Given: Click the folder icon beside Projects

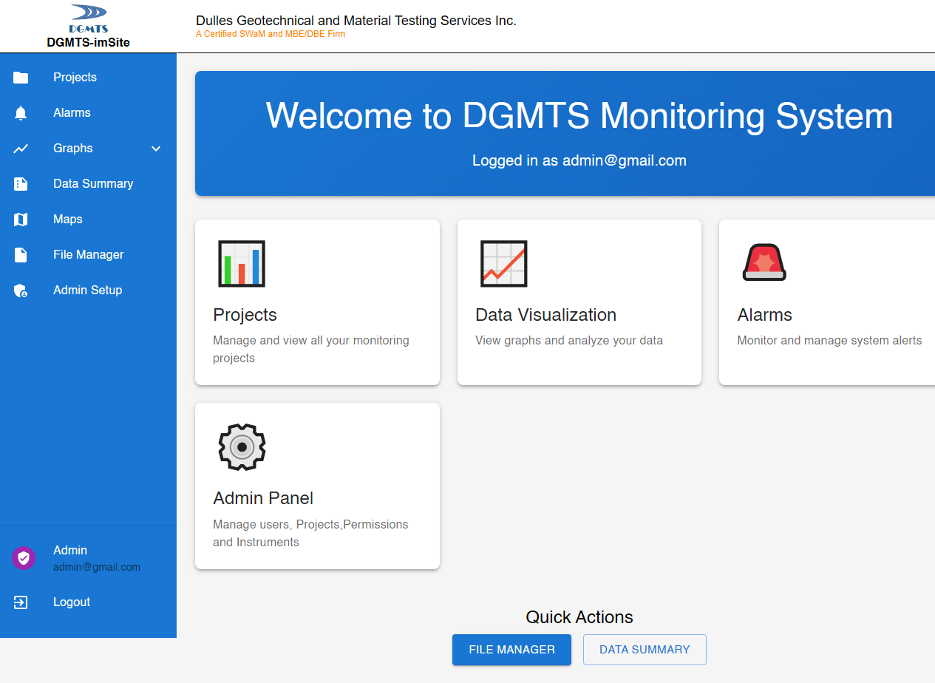Looking at the screenshot, I should [21, 78].
